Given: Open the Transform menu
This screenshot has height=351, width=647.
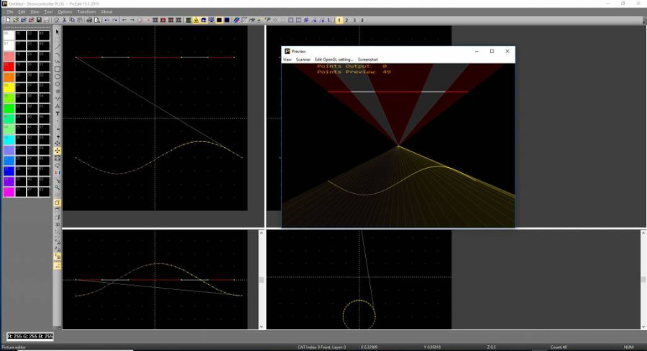Looking at the screenshot, I should (86, 12).
